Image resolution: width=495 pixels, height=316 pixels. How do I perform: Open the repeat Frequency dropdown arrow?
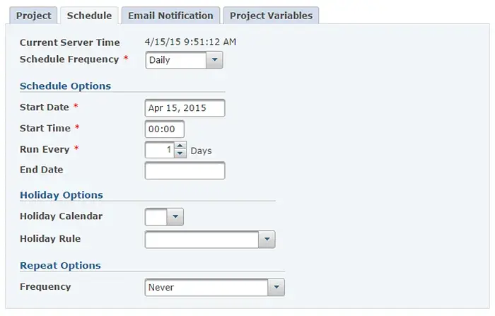[x=276, y=288]
